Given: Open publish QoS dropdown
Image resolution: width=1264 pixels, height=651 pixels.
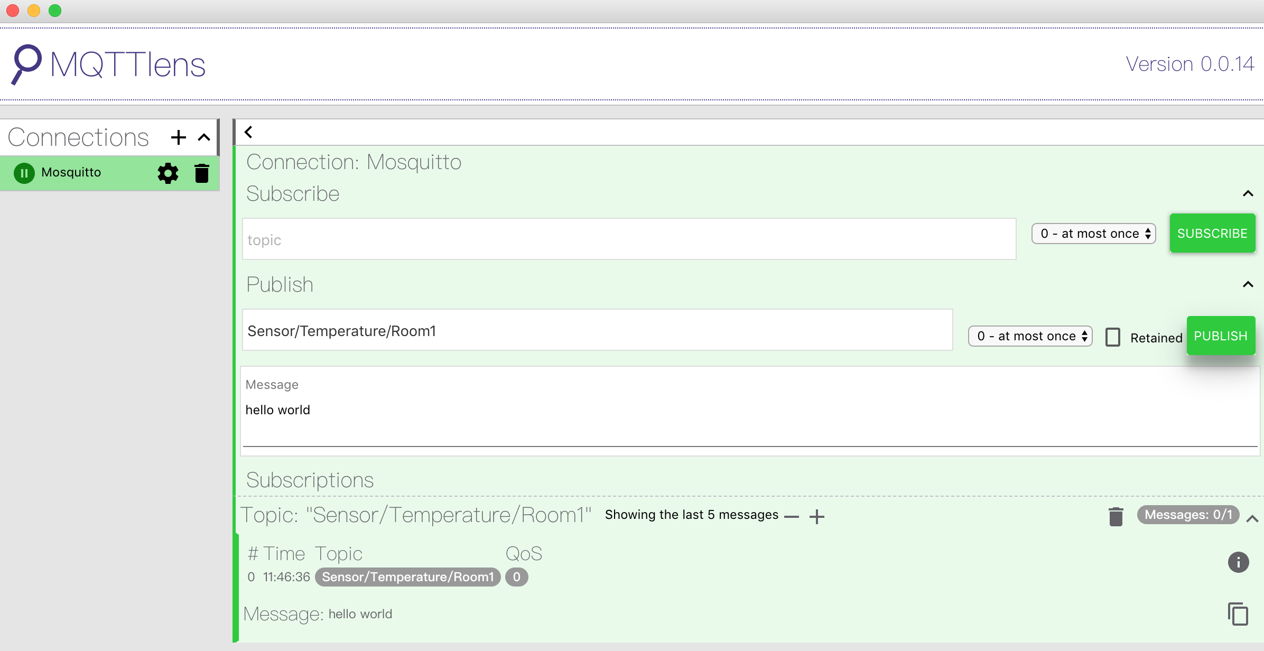Looking at the screenshot, I should click(x=1030, y=336).
